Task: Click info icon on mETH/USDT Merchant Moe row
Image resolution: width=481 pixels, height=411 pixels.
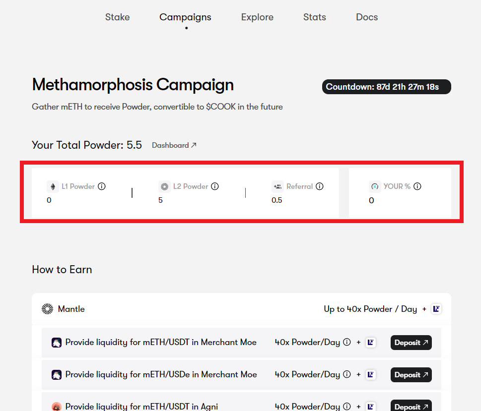Action: [347, 342]
